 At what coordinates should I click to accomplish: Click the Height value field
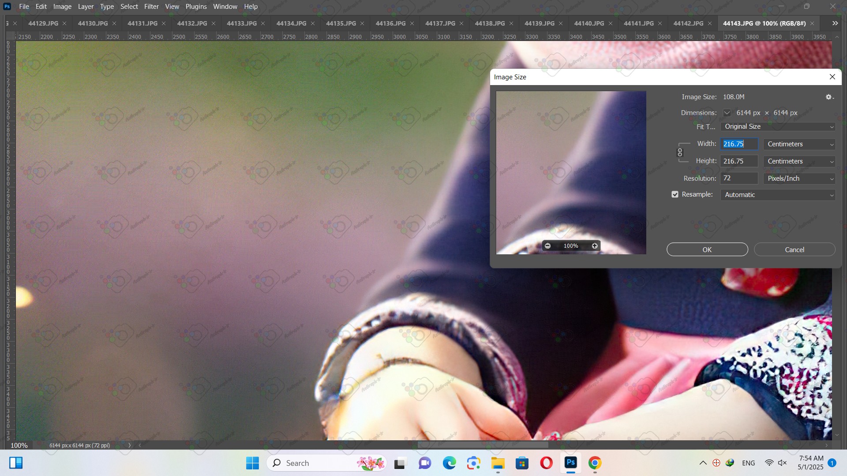739,161
